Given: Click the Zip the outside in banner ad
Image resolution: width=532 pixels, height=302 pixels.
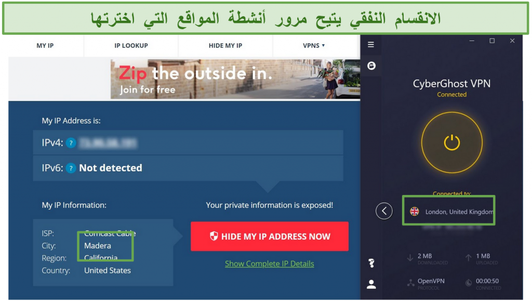Looking at the screenshot, I should [235, 79].
